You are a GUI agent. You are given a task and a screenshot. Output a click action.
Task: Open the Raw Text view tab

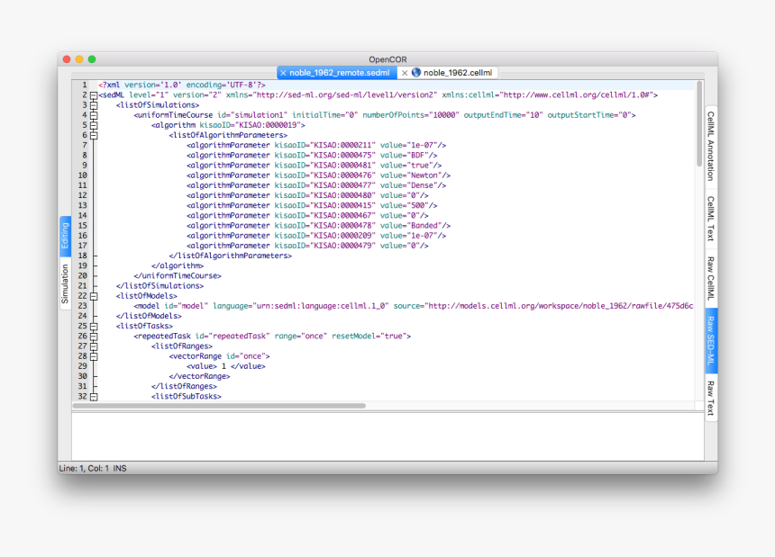coord(710,400)
